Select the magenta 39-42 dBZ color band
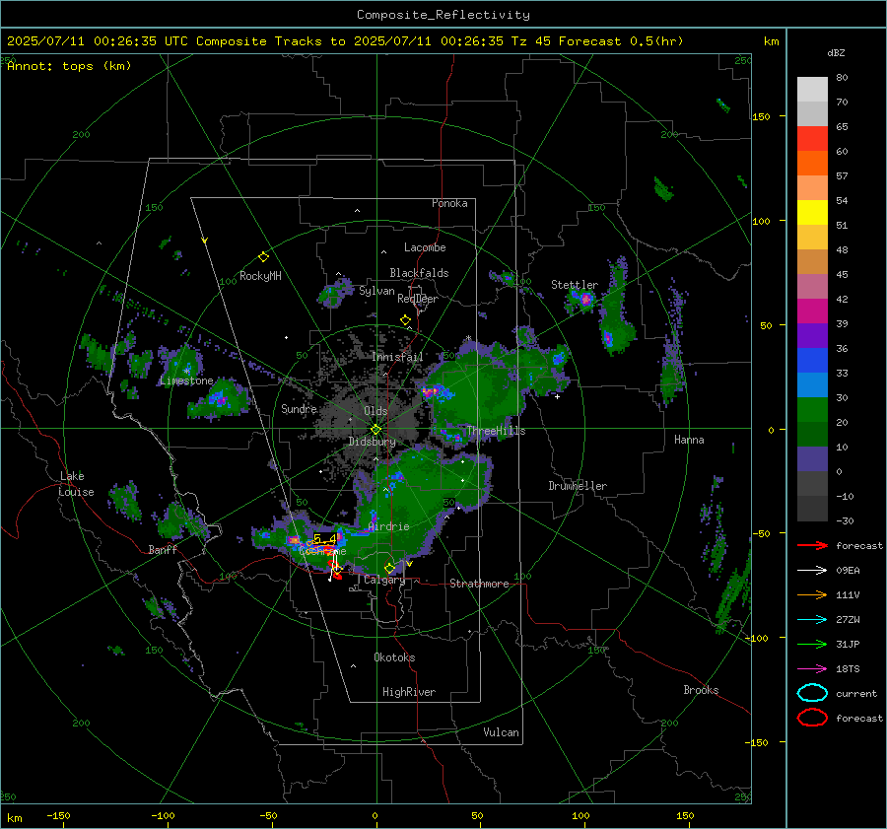The image size is (887, 829). click(812, 311)
